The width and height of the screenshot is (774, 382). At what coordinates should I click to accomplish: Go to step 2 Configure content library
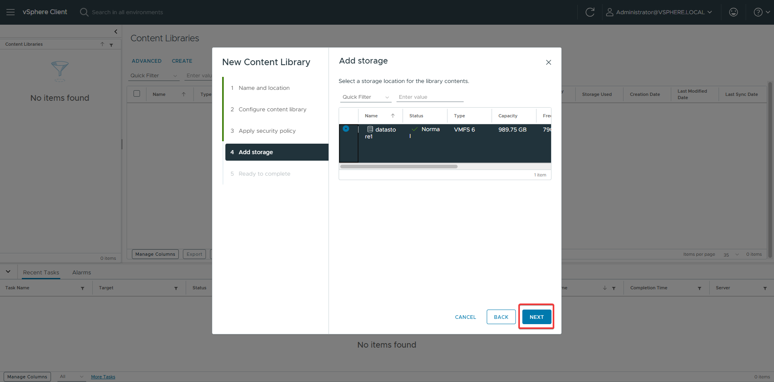272,109
